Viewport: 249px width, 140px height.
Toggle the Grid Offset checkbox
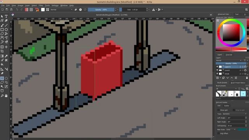tap(219, 133)
